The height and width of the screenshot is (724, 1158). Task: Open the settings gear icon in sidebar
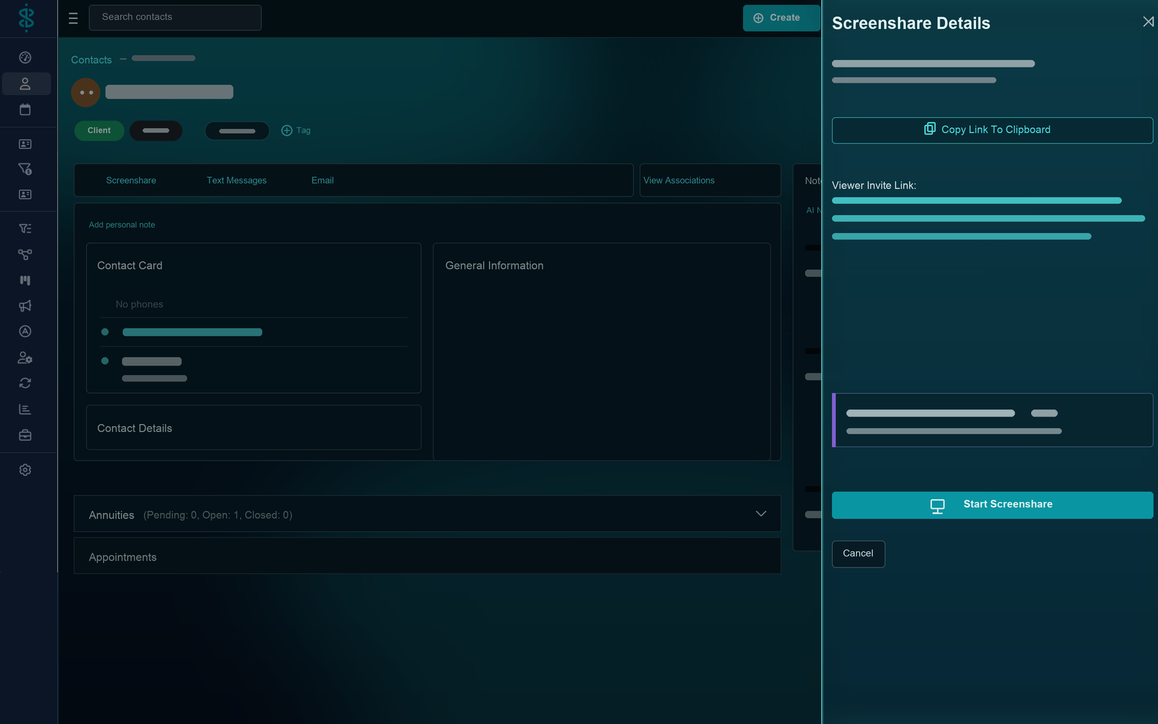click(25, 470)
